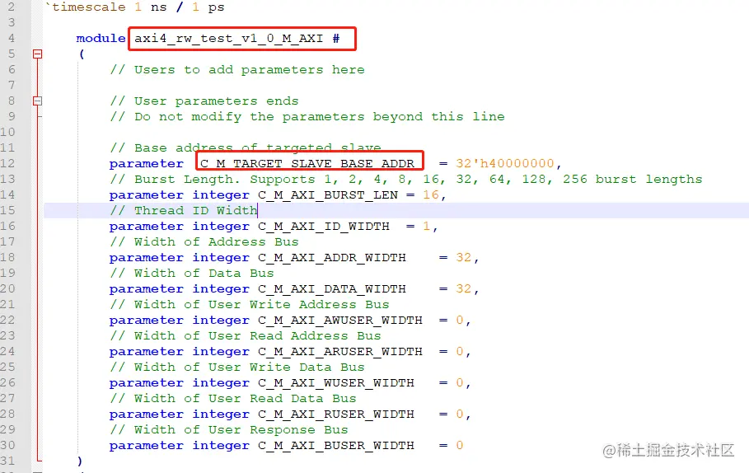
Task: Click parameter C_M_AXI_RUSER_WIDTH
Action: [x=336, y=414]
